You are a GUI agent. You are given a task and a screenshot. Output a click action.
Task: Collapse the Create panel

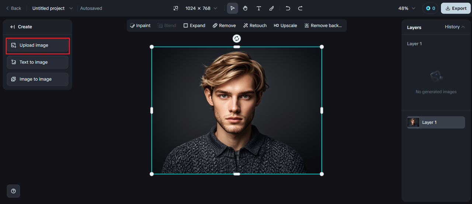pos(13,27)
